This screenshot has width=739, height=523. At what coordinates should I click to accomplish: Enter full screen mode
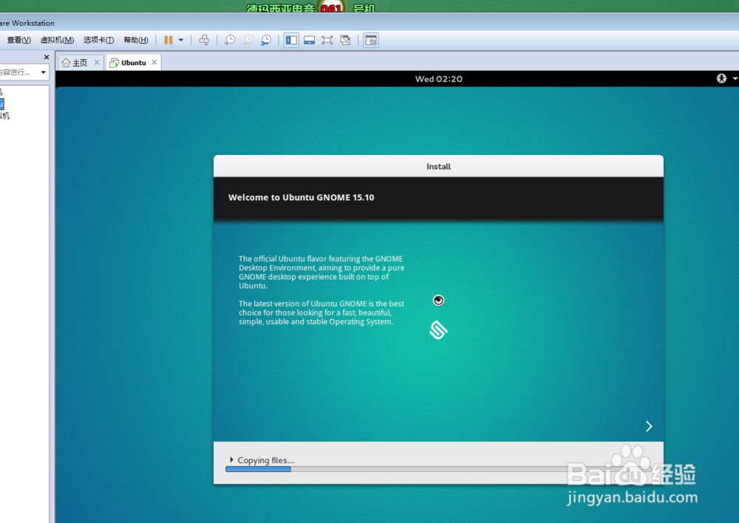(327, 40)
